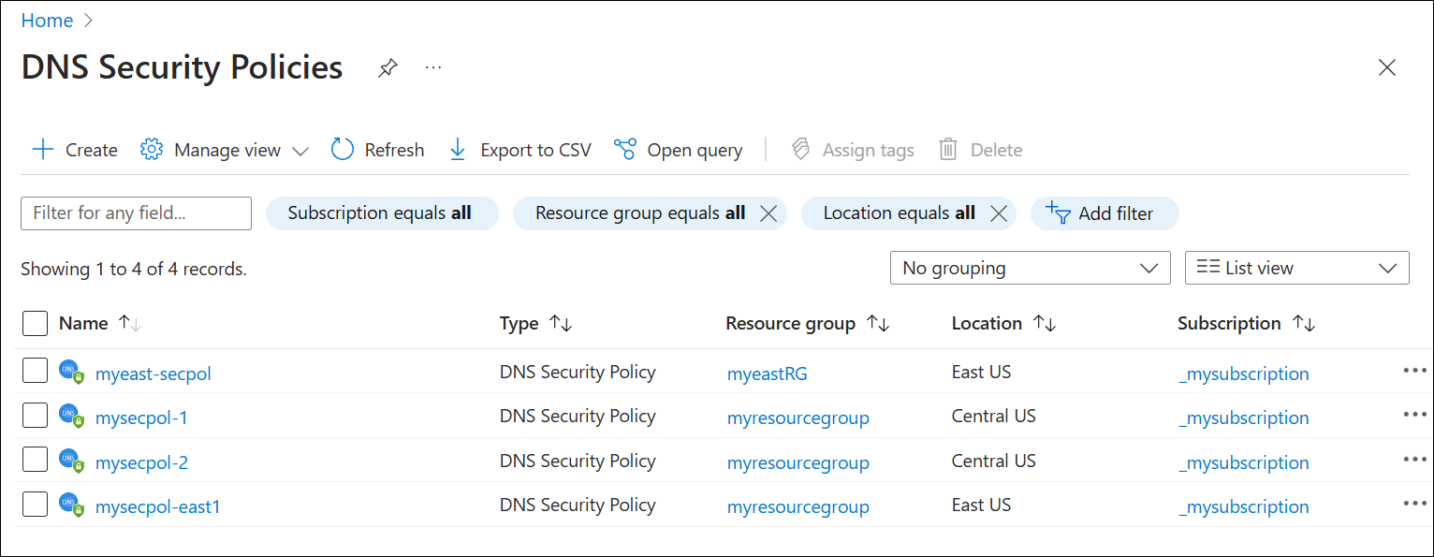Check the select-all checkbox in header
This screenshot has height=557, width=1434.
[35, 323]
